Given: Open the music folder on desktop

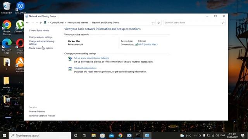Looking at the screenshot, I should [x=7, y=101].
